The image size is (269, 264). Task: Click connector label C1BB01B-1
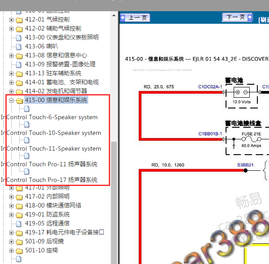coord(210,134)
